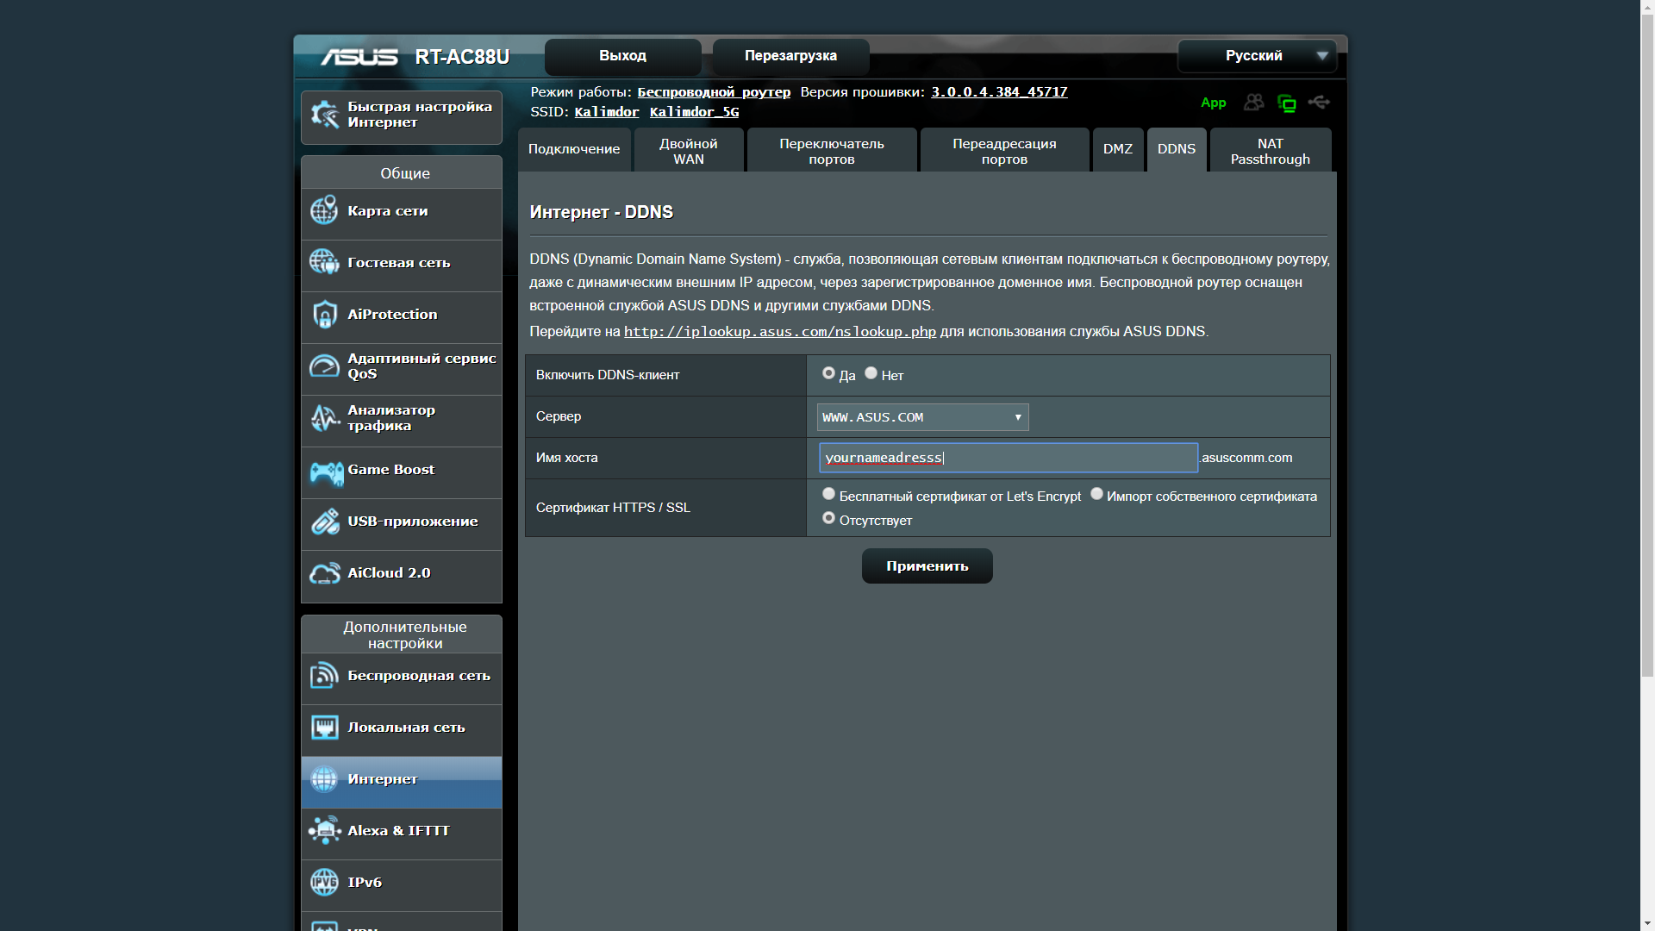1655x931 pixels.
Task: Click the Guest Network icon
Action: point(324,262)
